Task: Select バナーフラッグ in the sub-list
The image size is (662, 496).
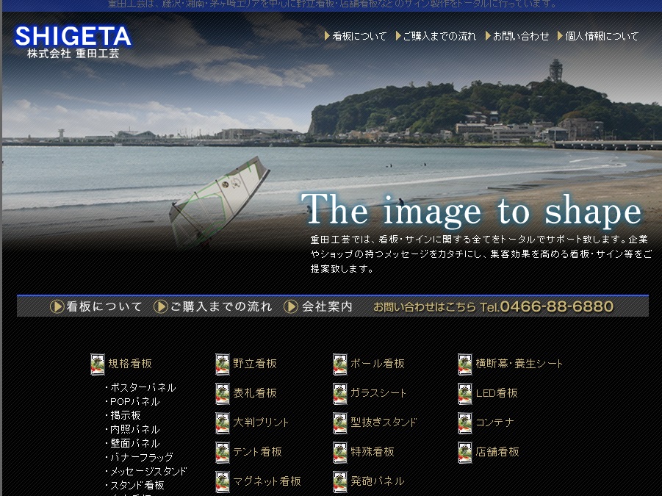Action: (x=141, y=457)
